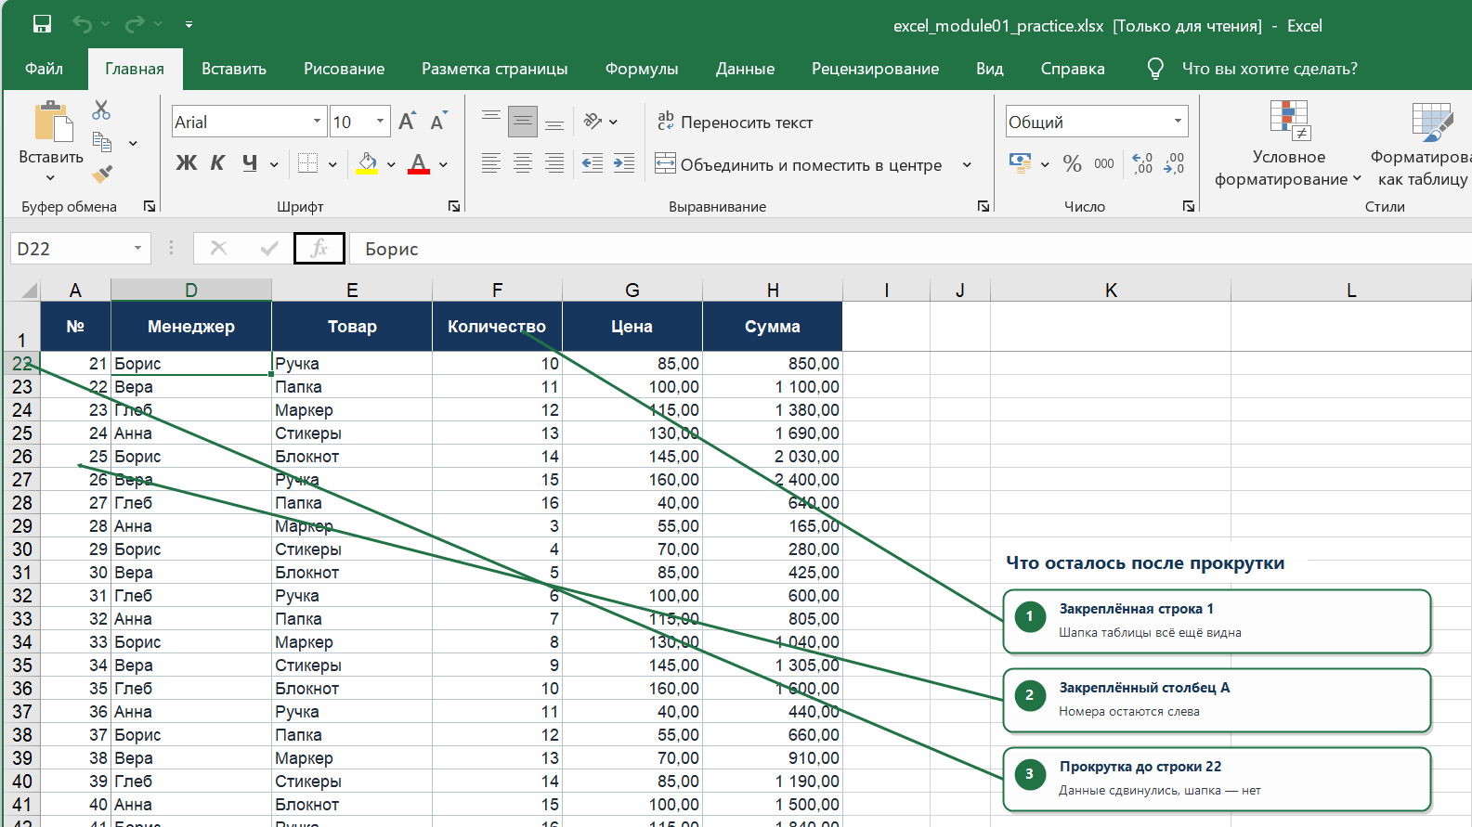
Task: Open the fill color options arrow
Action: (391, 164)
